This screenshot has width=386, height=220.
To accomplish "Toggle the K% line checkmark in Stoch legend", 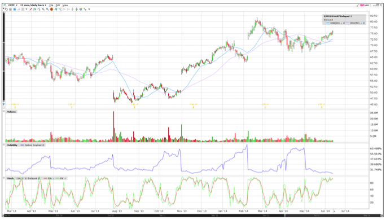I will click(65, 178).
